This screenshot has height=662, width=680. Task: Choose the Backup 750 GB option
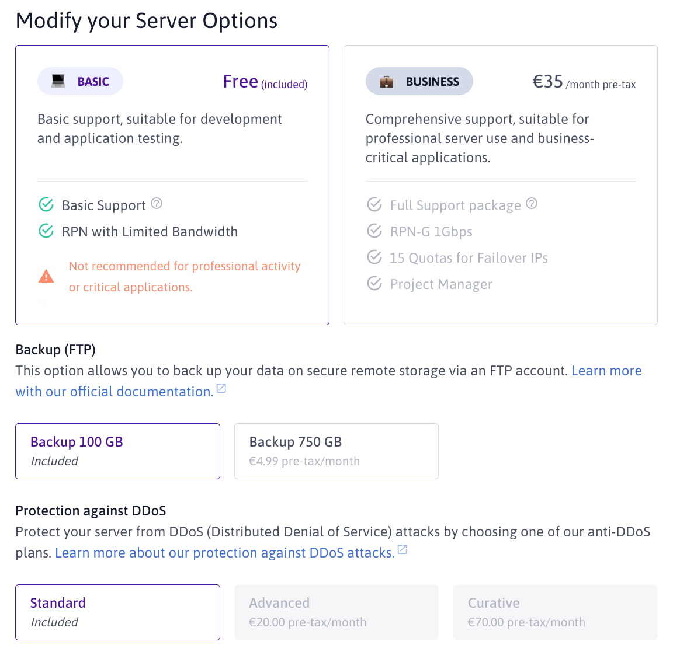336,451
